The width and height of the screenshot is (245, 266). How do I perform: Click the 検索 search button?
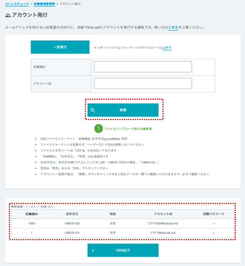pyautogui.click(x=123, y=110)
